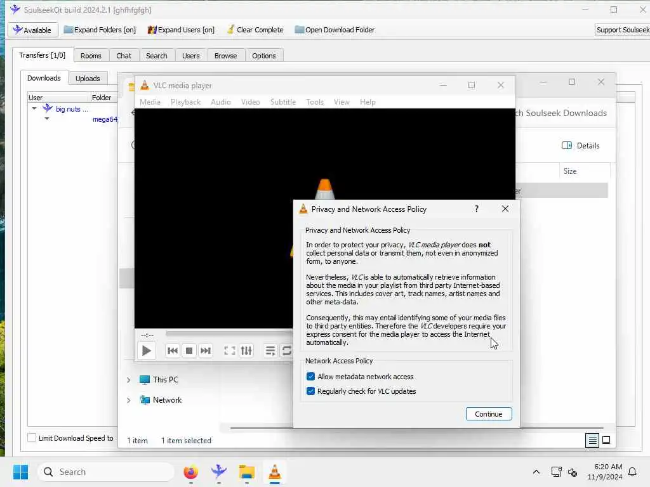Switch to the Options tab
Image resolution: width=650 pixels, height=487 pixels.
[263, 56]
